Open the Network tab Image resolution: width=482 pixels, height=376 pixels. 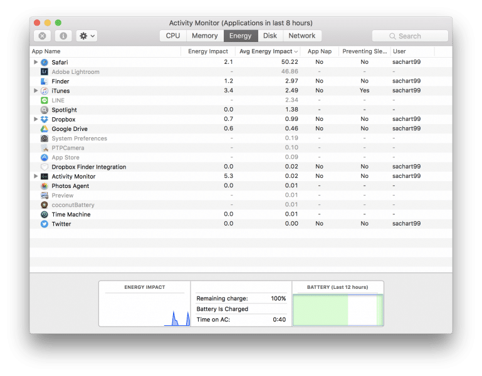302,36
